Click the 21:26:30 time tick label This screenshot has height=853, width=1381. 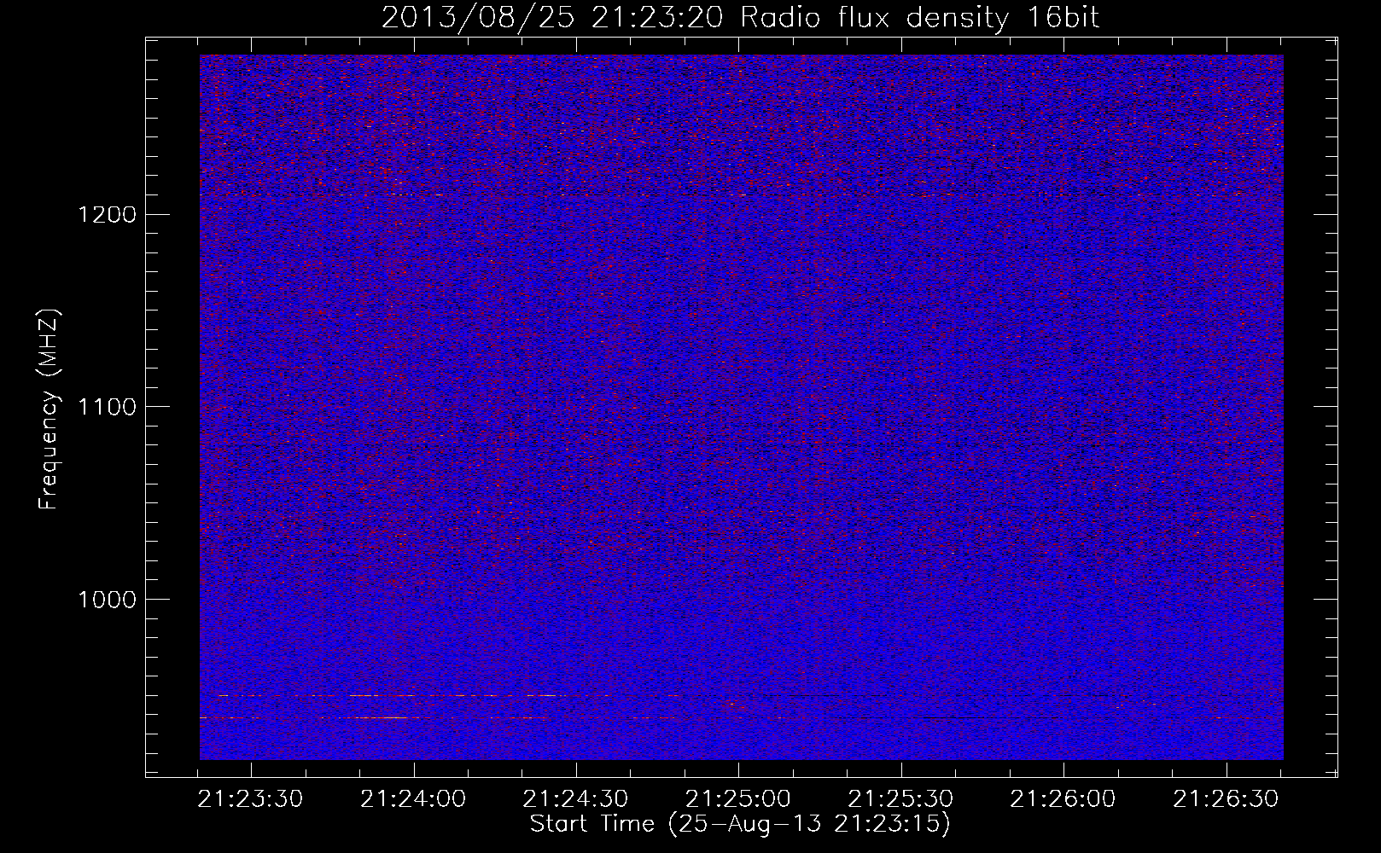(x=1227, y=799)
